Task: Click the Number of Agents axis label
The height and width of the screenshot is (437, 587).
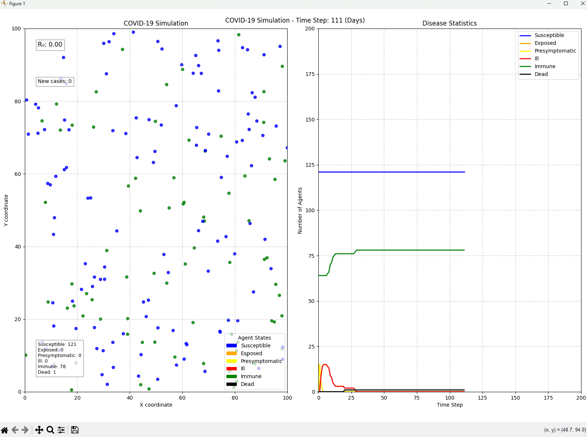Action: (x=300, y=210)
